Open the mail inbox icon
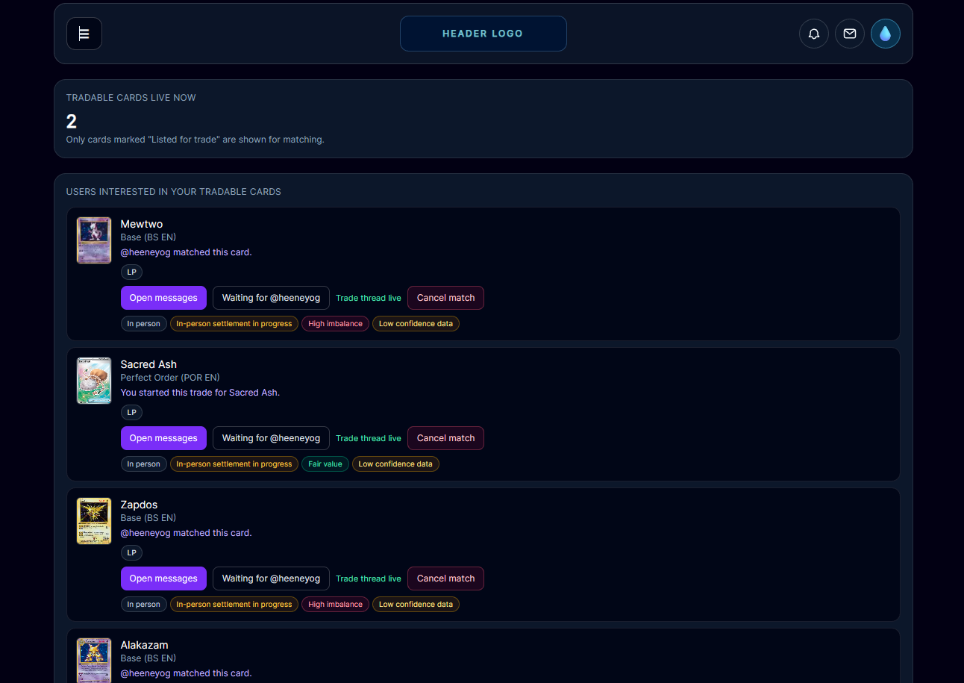Image resolution: width=964 pixels, height=683 pixels. point(850,34)
